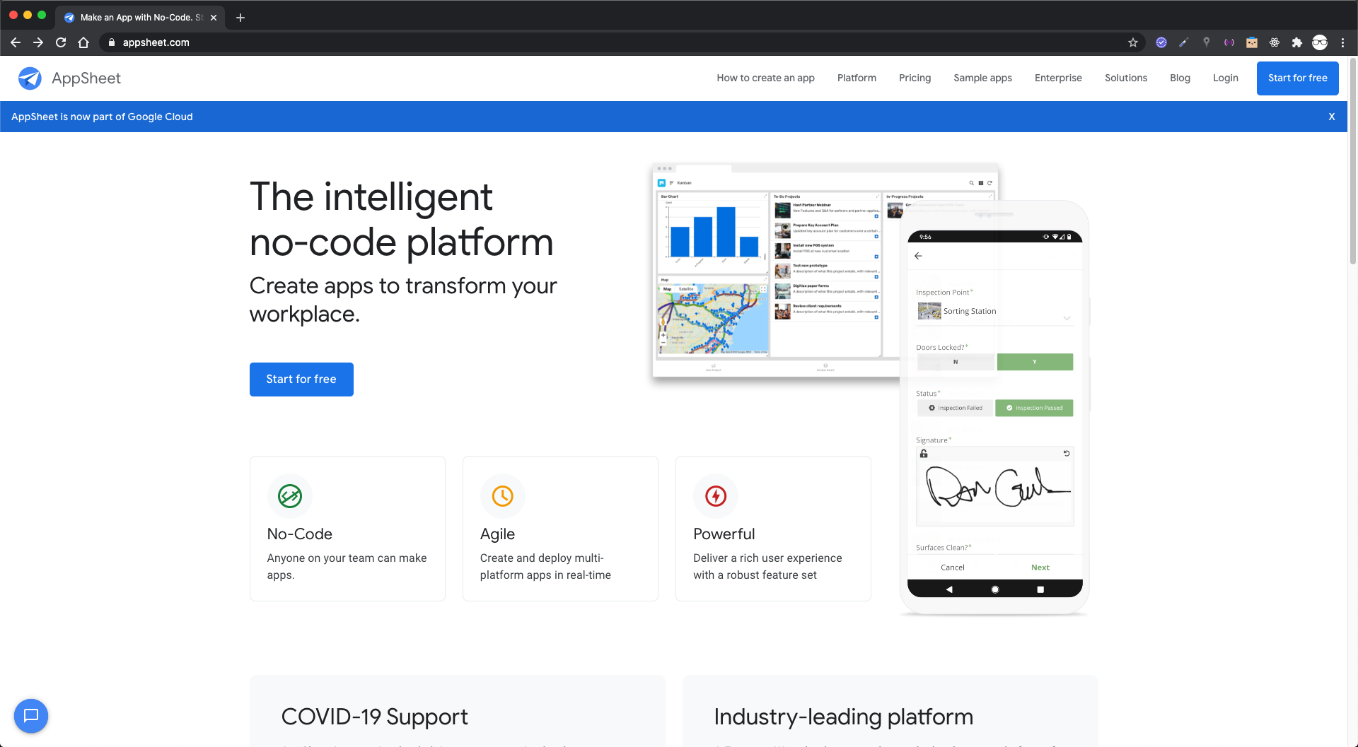Click Start for free in header
This screenshot has height=747, width=1358.
point(1297,78)
